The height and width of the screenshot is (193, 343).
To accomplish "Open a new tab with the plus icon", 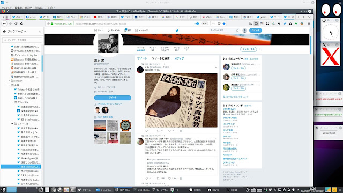I will 304,17.
